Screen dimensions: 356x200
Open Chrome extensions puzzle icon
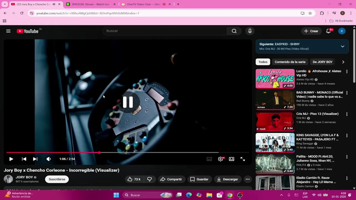(322, 13)
